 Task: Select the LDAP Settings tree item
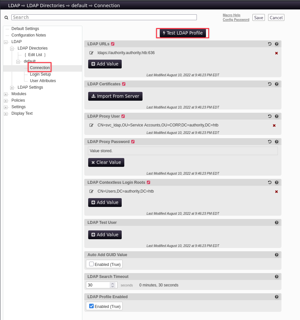[x=30, y=87]
